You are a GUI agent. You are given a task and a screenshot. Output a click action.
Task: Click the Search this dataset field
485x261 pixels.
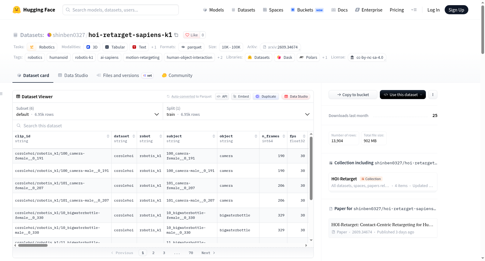[x=163, y=125]
